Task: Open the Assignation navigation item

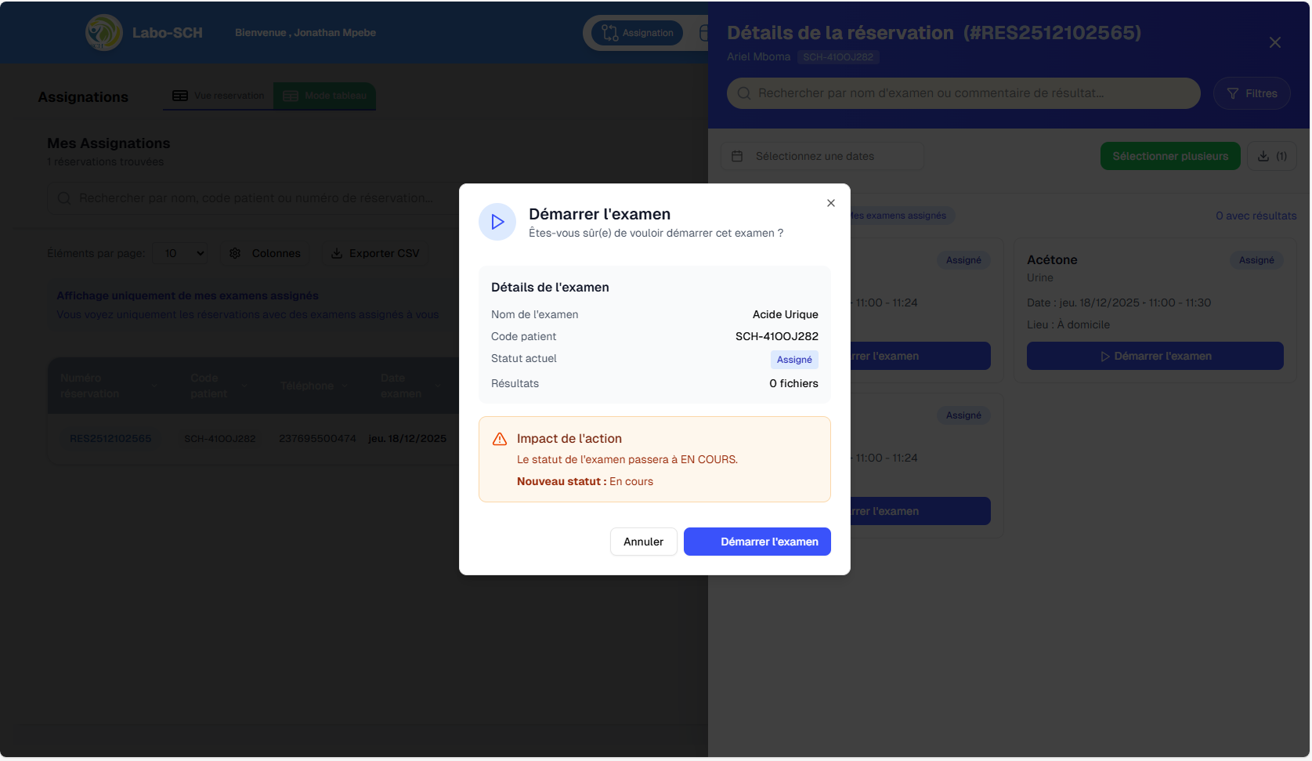Action: 638,33
